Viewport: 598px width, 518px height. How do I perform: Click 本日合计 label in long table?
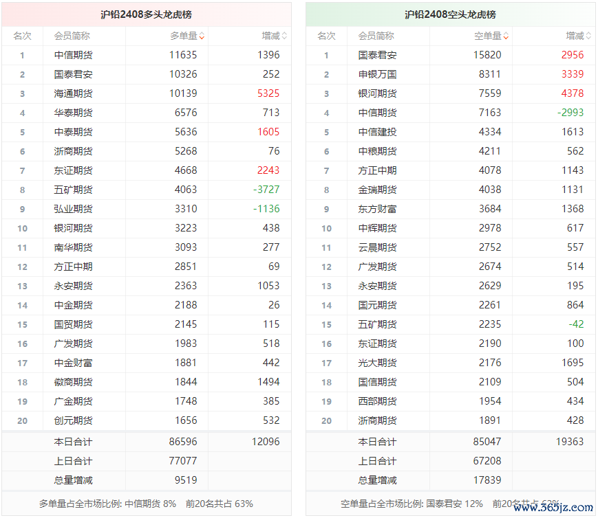point(73,442)
